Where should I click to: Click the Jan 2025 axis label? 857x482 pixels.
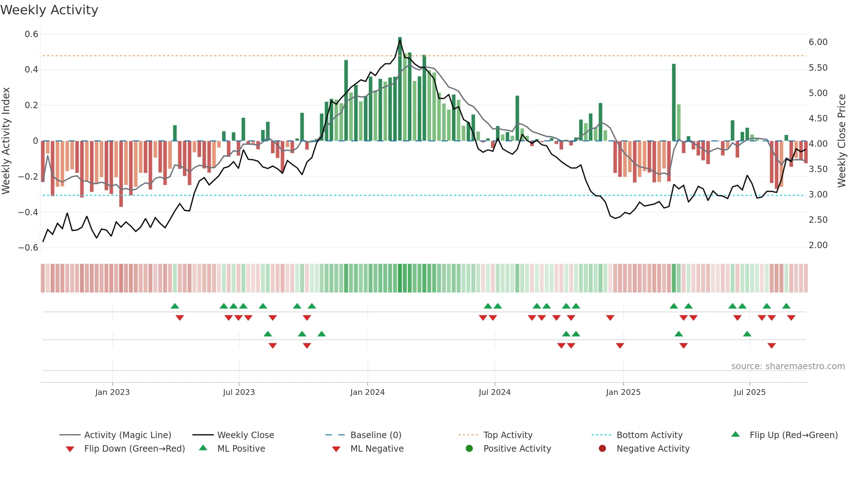(x=623, y=392)
